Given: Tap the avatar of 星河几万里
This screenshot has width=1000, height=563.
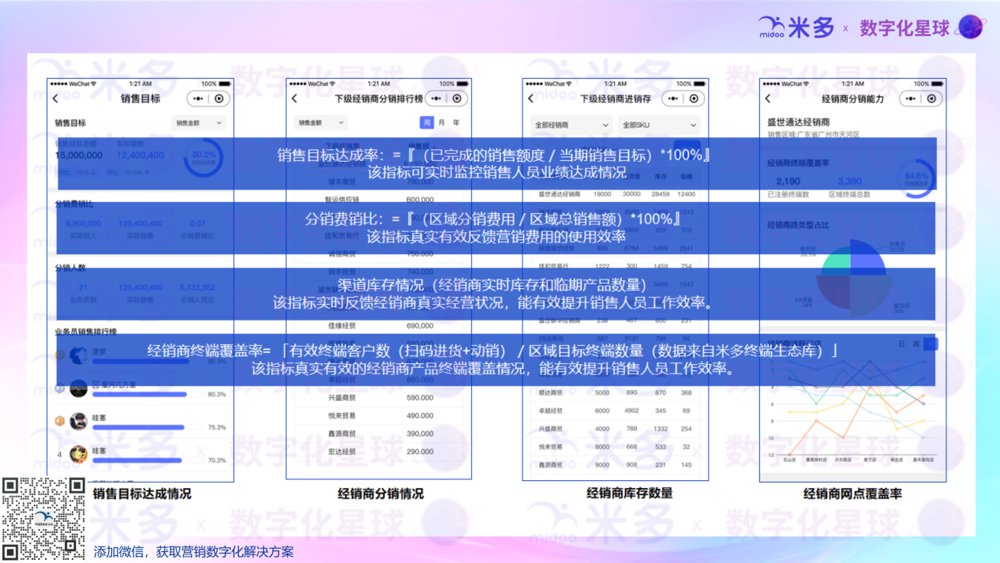Looking at the screenshot, I should (78, 388).
